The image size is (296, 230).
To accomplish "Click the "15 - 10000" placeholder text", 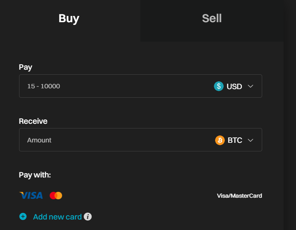I will click(44, 86).
